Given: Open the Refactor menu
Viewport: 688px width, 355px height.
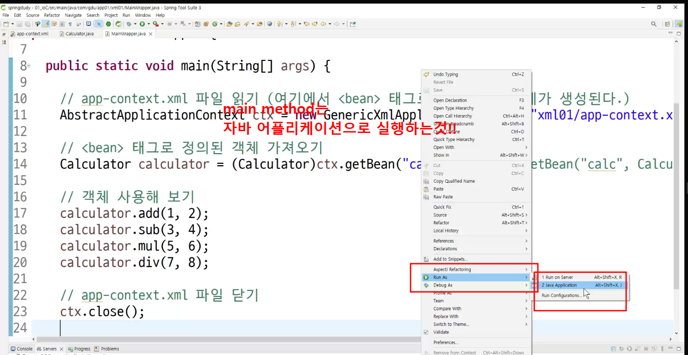Looking at the screenshot, I should pyautogui.click(x=52, y=15).
